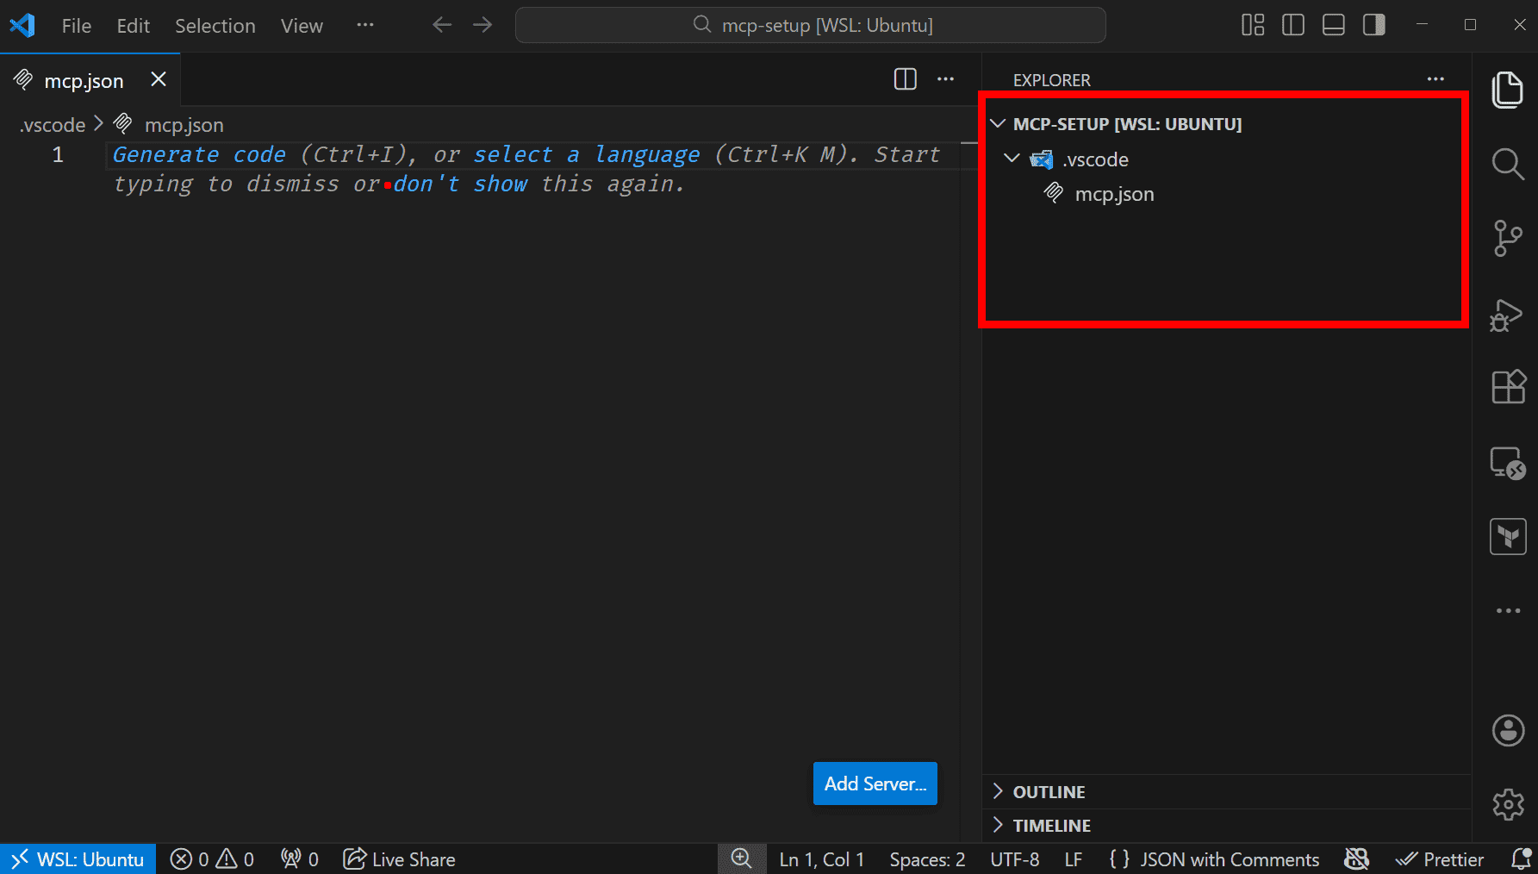Click the Add Server button
The image size is (1538, 874).
click(875, 783)
